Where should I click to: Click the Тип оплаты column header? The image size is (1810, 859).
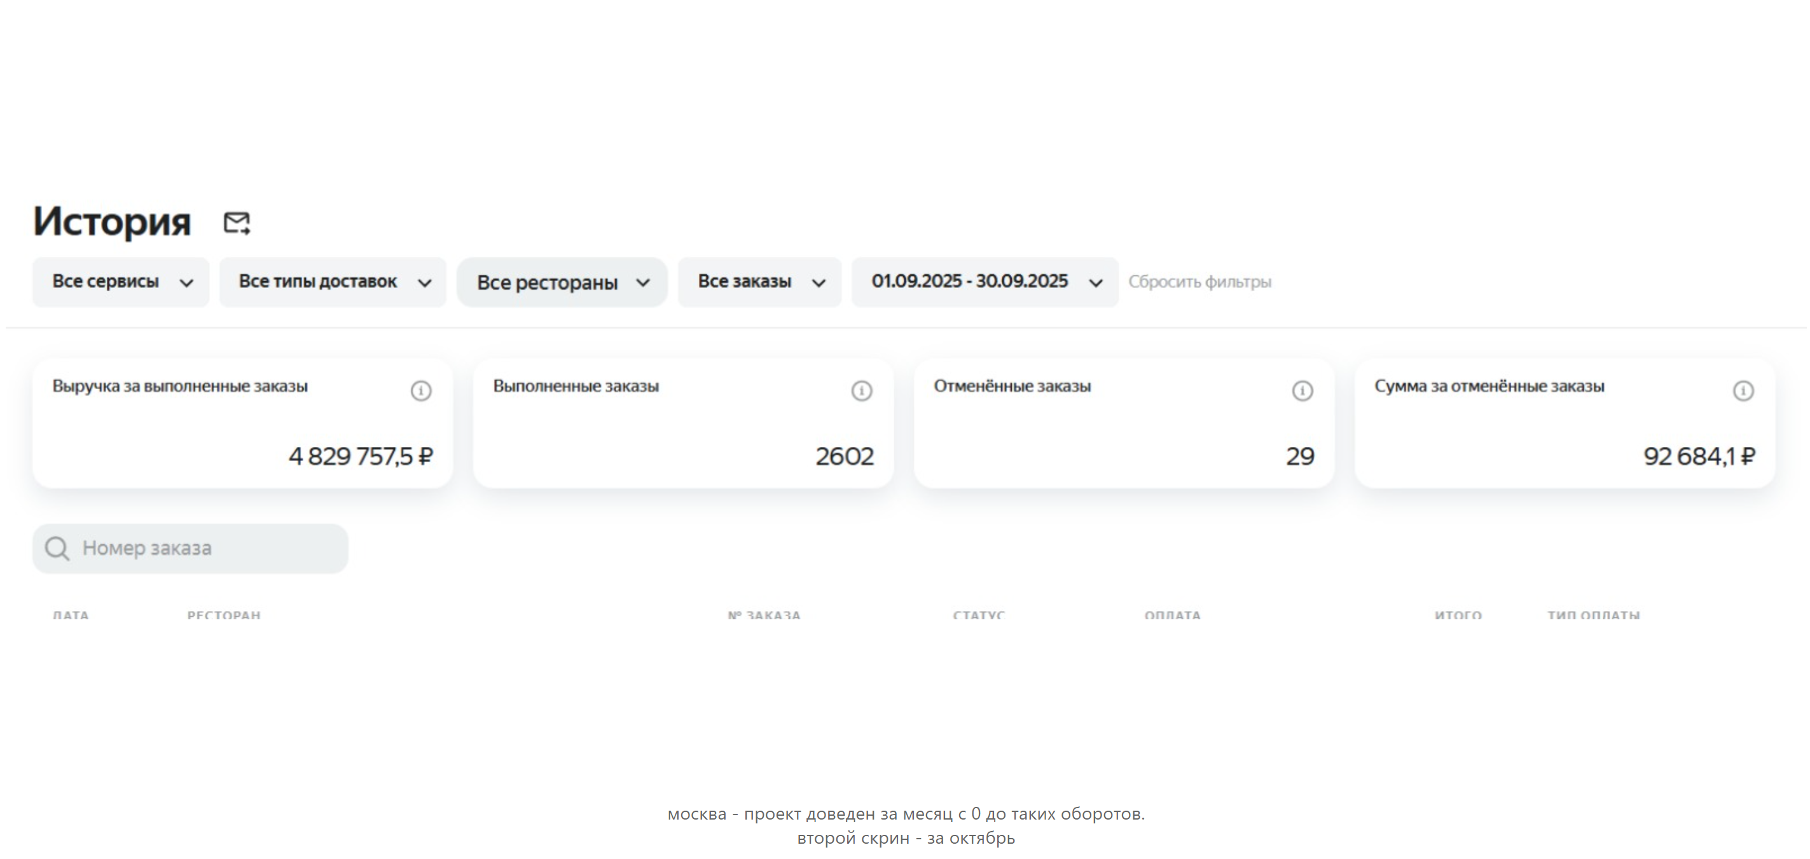click(x=1593, y=615)
